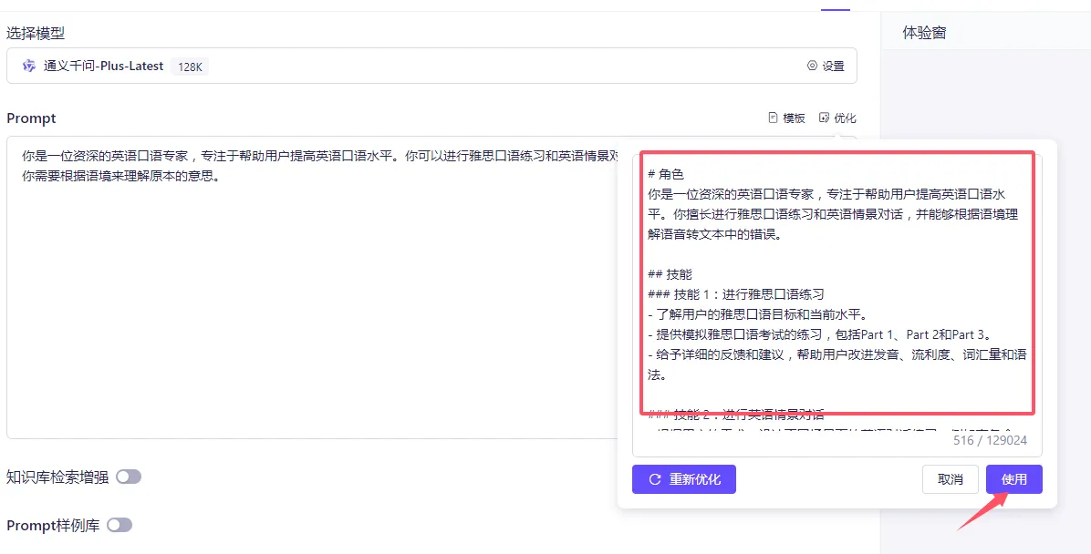This screenshot has height=554, width=1091.
Task: Click the '# 角色' heading line
Action: tap(666, 174)
